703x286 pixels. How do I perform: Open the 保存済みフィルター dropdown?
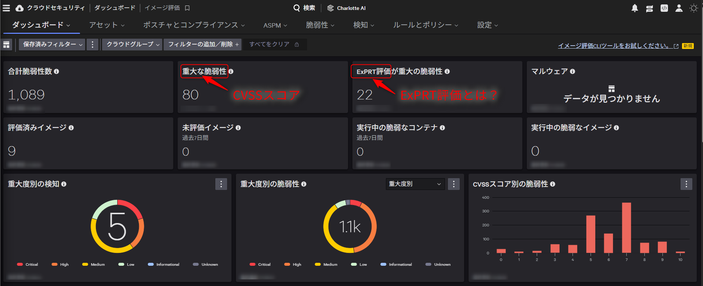pos(52,45)
